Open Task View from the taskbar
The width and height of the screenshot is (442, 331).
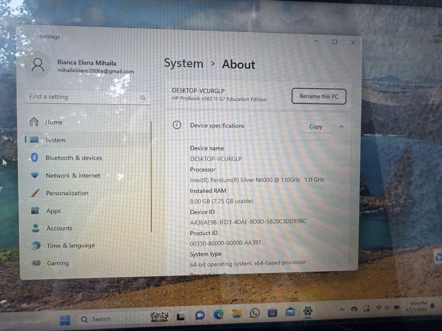[x=180, y=317]
